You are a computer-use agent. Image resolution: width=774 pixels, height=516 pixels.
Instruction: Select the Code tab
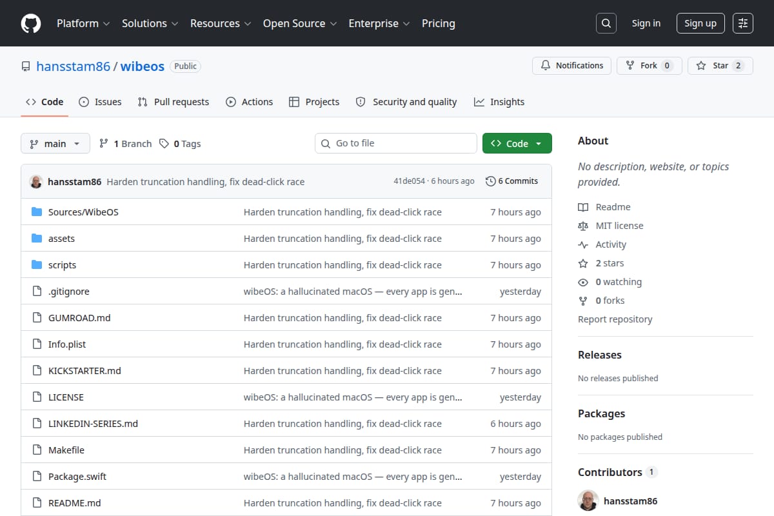45,102
